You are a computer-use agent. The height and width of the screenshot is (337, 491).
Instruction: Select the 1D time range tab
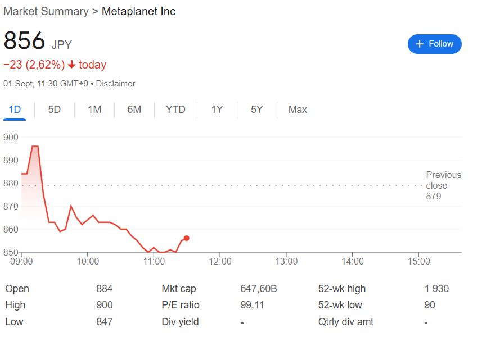pyautogui.click(x=15, y=110)
